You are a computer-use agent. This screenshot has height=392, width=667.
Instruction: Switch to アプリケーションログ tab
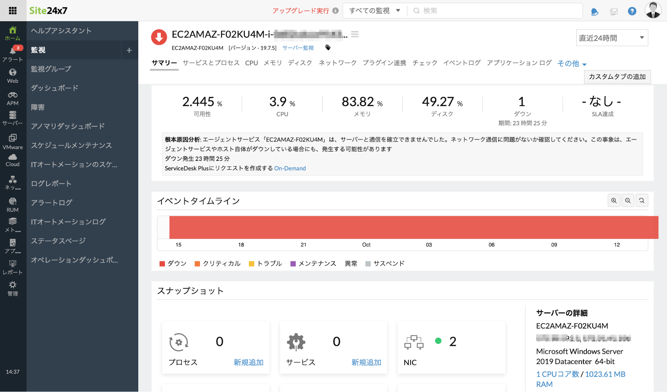(x=519, y=63)
